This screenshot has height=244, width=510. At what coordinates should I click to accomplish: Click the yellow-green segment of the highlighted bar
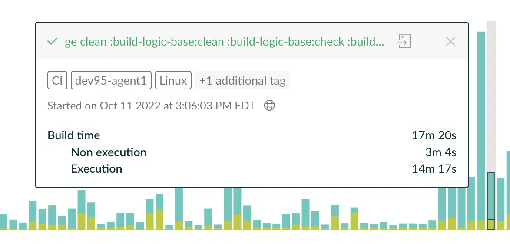pyautogui.click(x=491, y=225)
